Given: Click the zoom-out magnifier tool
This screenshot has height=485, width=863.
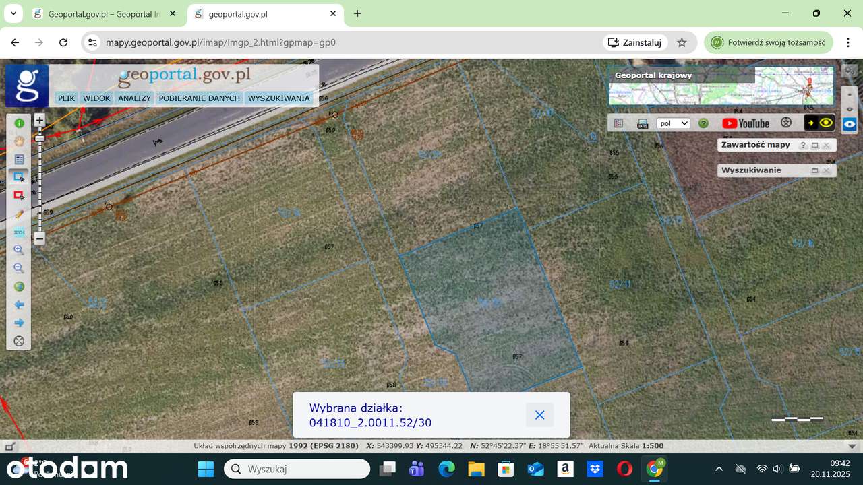Looking at the screenshot, I should pyautogui.click(x=19, y=268).
